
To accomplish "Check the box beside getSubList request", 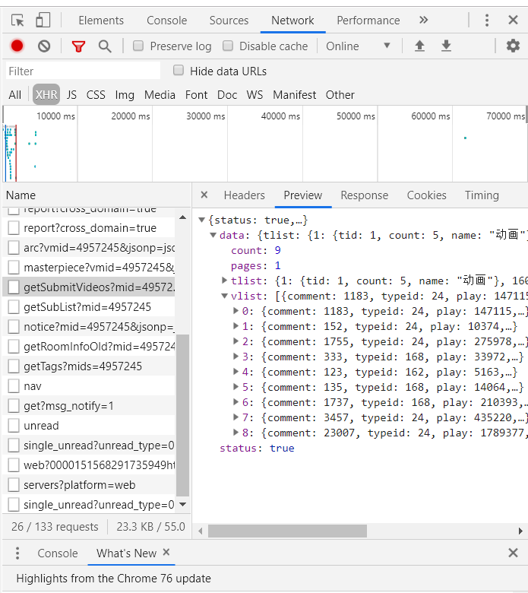I will (14, 306).
